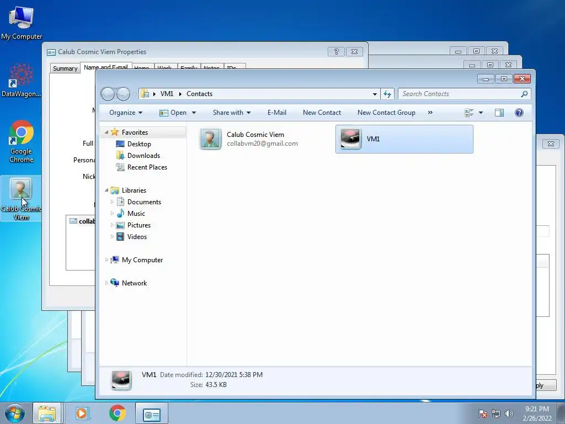
Task: Close the Calub Cosmic Viem Properties window
Action: click(354, 51)
